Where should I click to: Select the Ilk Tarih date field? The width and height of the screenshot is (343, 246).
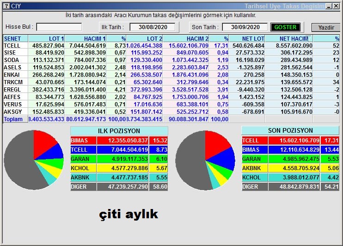153,27
